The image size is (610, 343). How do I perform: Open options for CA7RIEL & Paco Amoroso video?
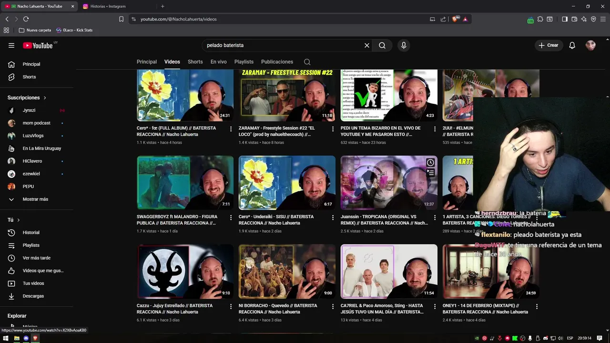(435, 307)
